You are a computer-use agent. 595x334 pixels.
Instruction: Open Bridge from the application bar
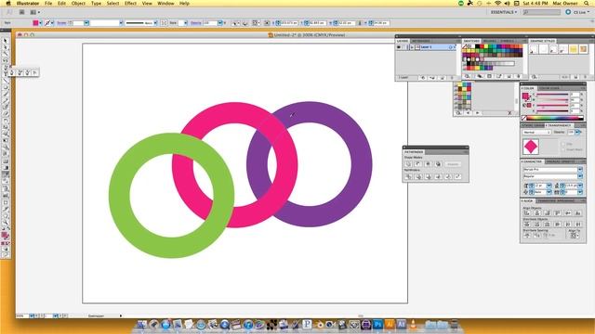[22, 12]
